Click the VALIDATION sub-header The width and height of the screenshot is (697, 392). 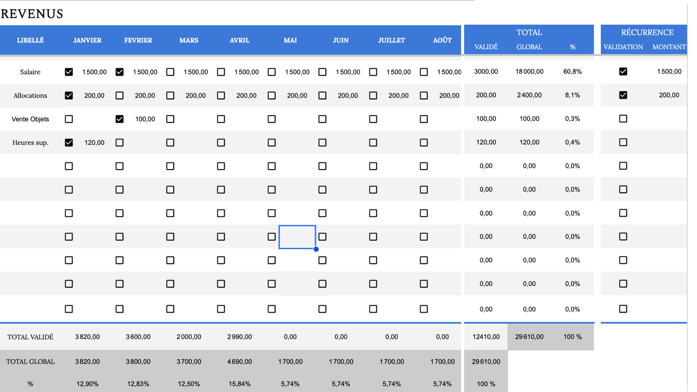point(623,47)
